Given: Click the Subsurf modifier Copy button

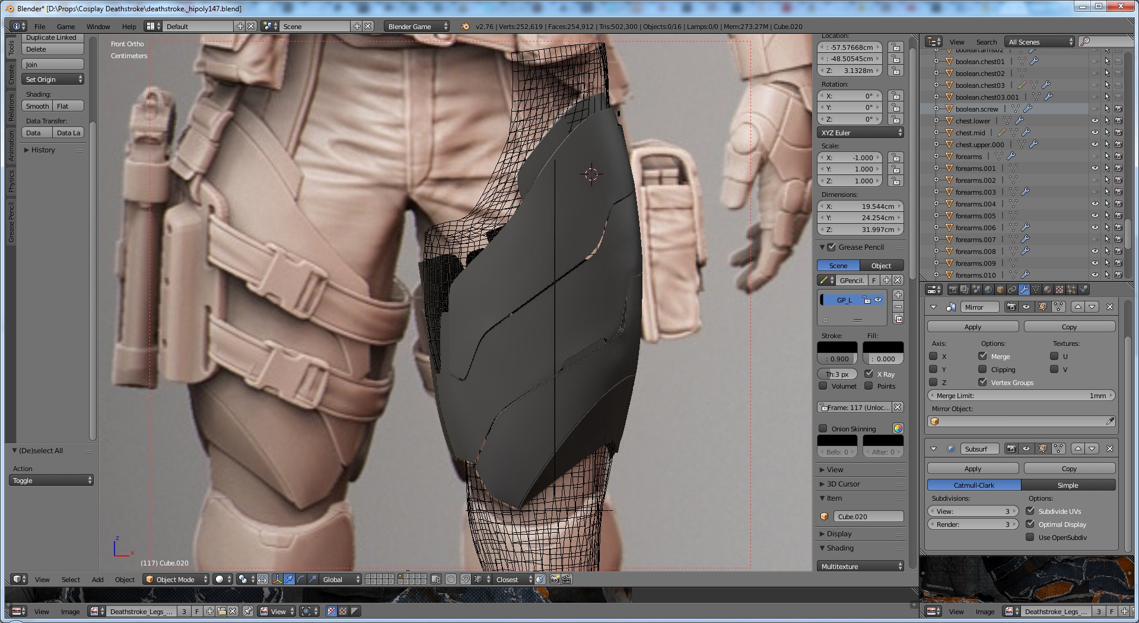Looking at the screenshot, I should 1070,468.
